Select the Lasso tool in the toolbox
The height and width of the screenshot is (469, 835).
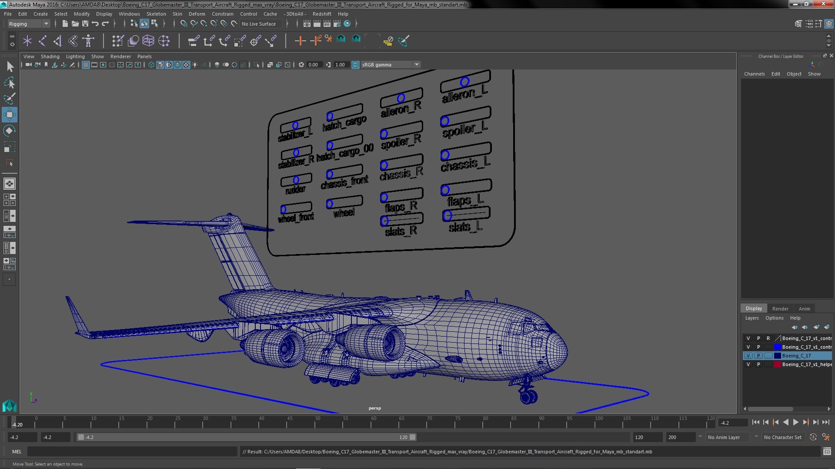pos(10,83)
